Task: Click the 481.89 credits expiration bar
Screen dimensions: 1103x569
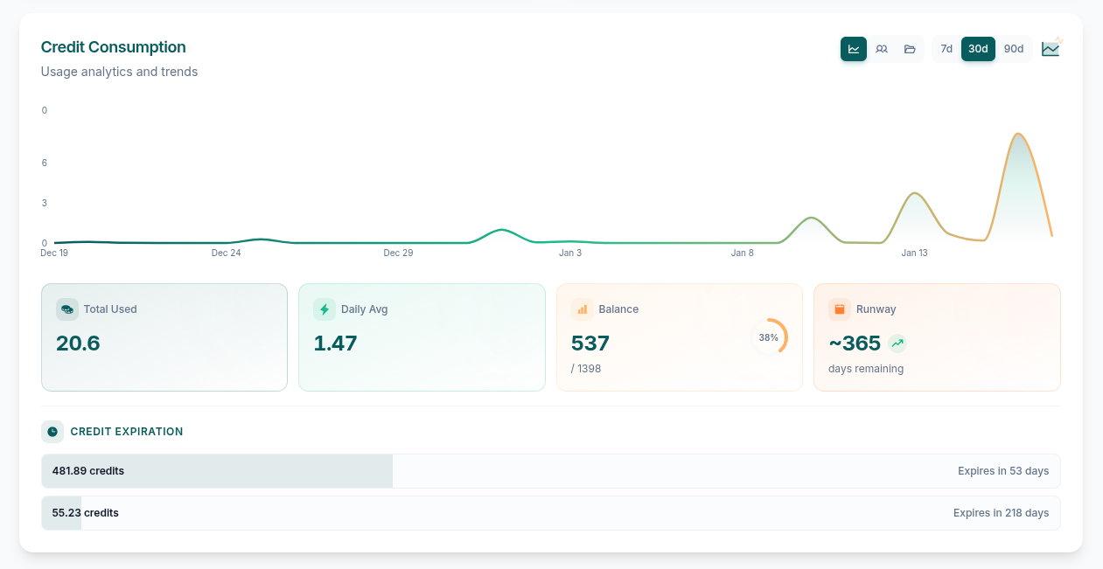Action: coord(217,471)
